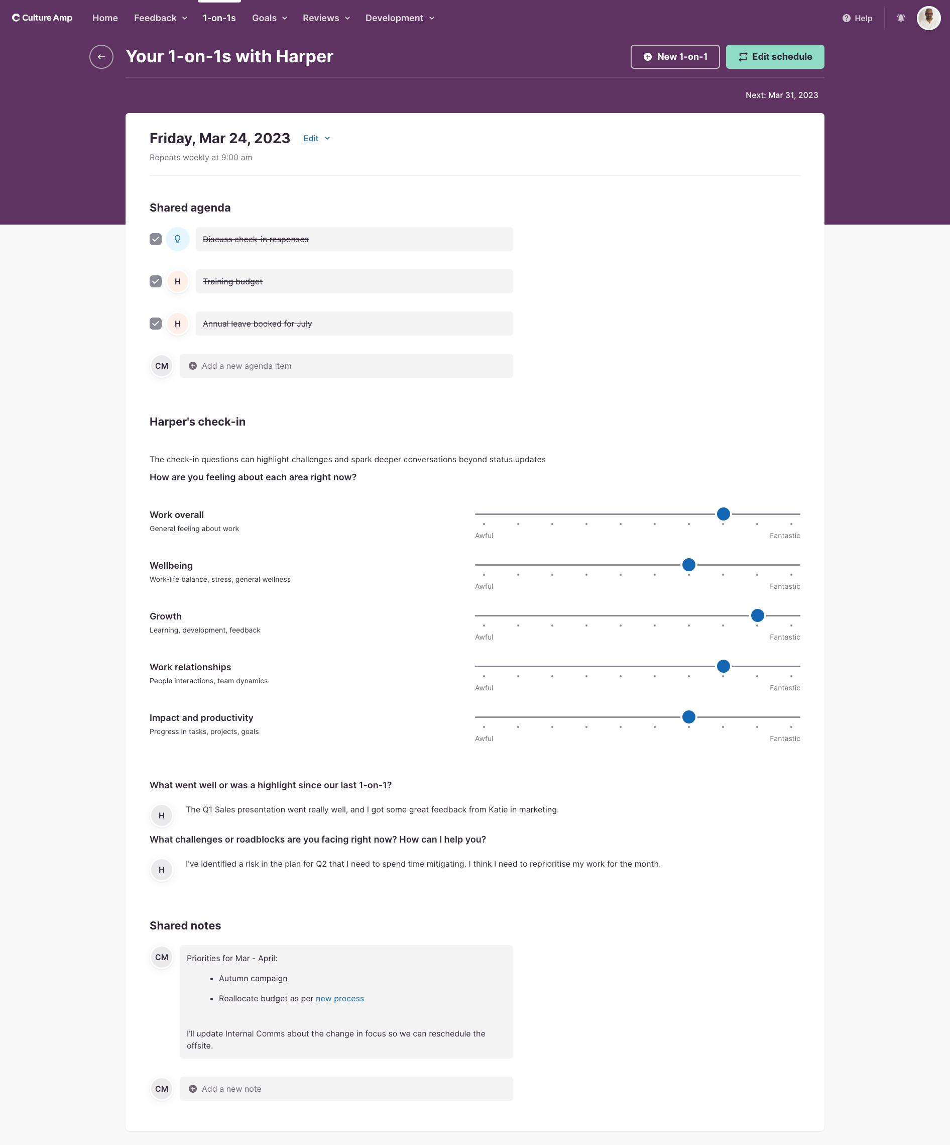Open the new process link

point(339,998)
